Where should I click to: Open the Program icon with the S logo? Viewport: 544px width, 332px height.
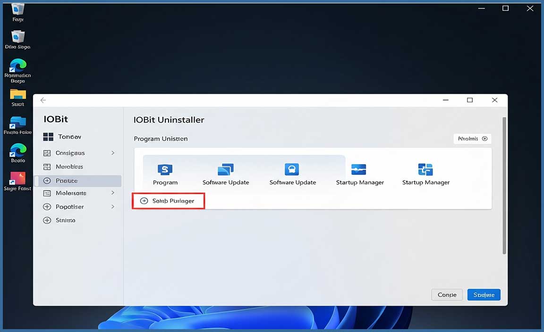pos(165,170)
